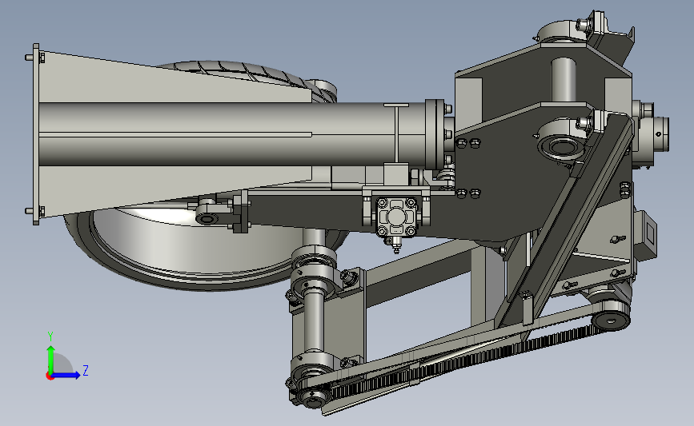
Task: Click the green Y axis of the triad
Action: coord(51,360)
